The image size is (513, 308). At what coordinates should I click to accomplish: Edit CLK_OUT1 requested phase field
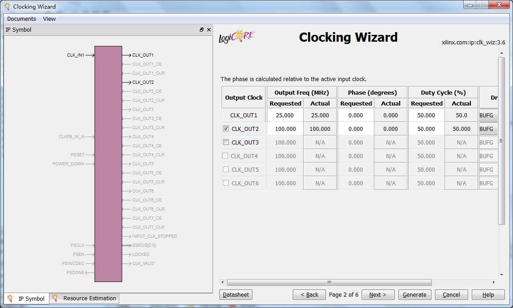pos(356,115)
